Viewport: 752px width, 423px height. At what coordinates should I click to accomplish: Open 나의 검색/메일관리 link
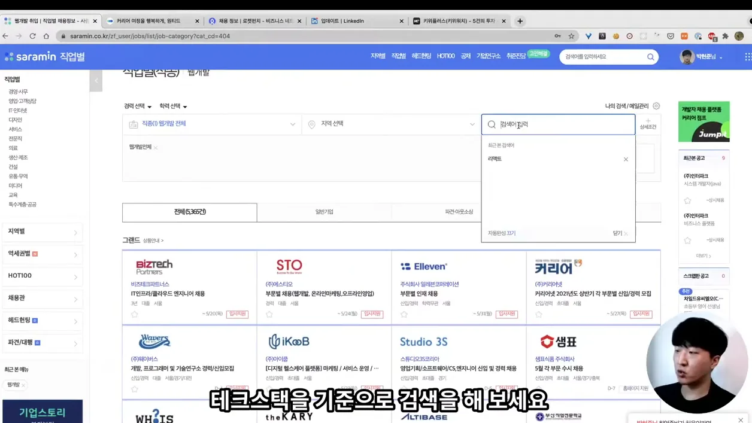coord(626,106)
